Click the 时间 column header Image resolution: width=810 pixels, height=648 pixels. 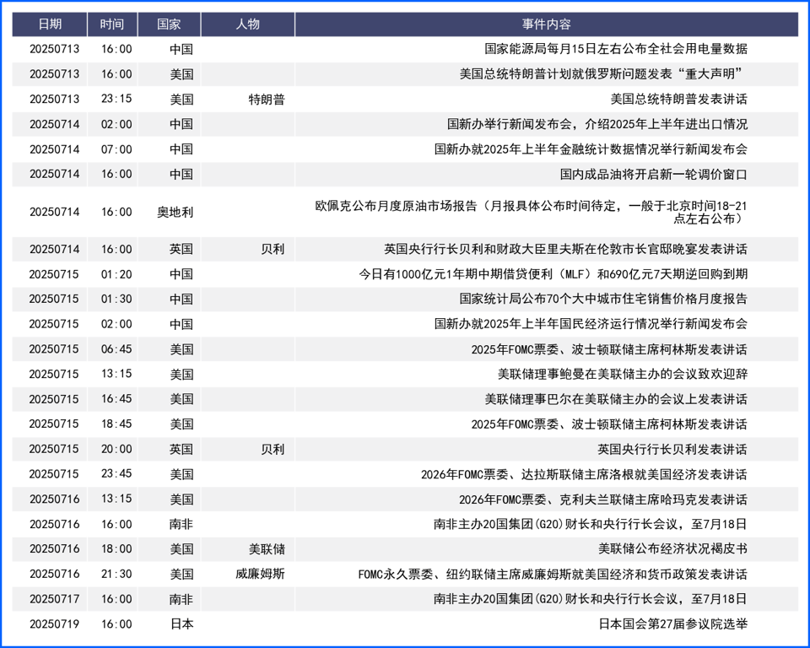[112, 24]
